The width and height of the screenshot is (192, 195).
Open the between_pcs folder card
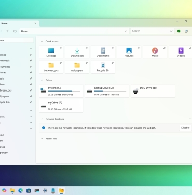51,67
